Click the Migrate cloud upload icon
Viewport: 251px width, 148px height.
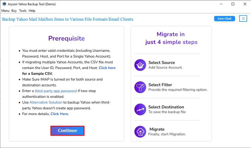pyautogui.click(x=140, y=132)
